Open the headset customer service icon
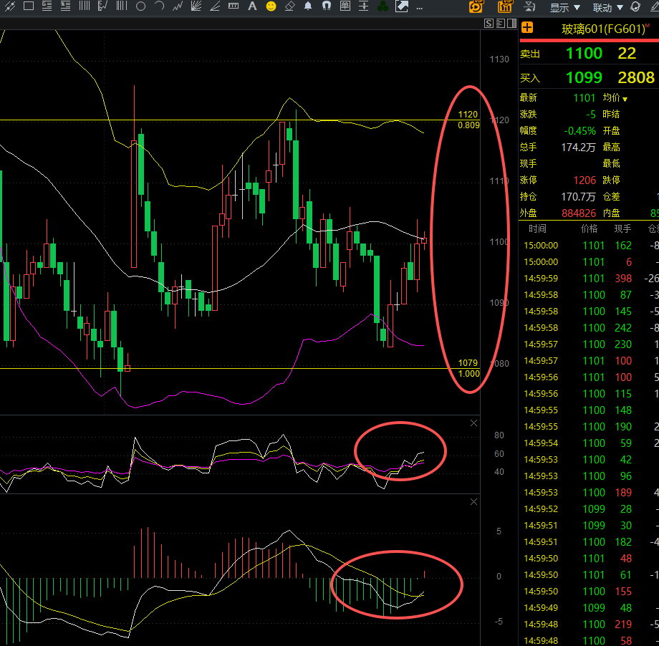 (x=635, y=6)
